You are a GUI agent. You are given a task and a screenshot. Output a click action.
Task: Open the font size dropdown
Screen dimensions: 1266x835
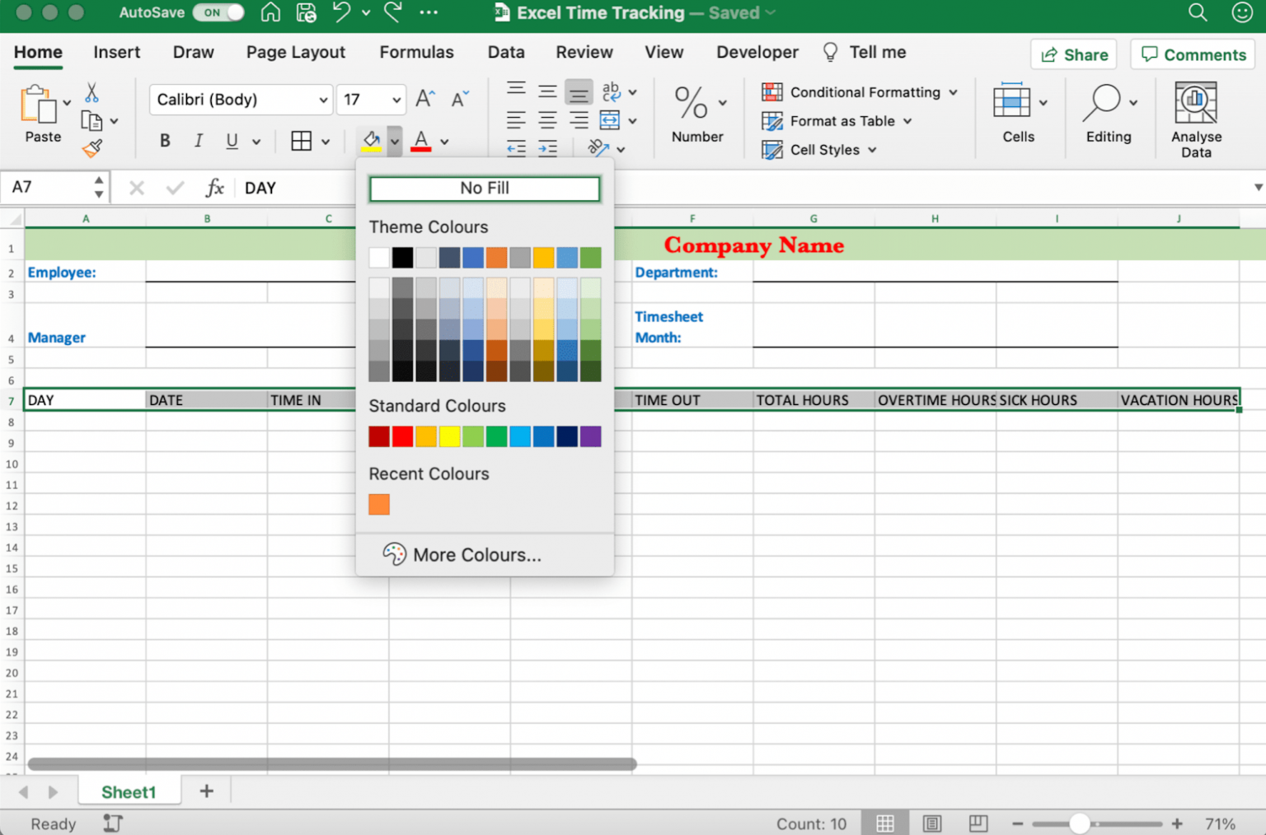tap(395, 100)
